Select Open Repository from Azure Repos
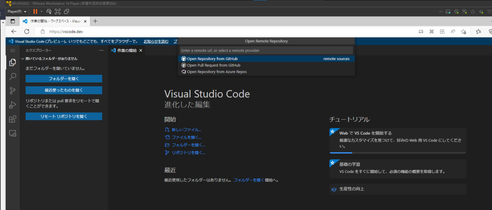 coord(267,72)
